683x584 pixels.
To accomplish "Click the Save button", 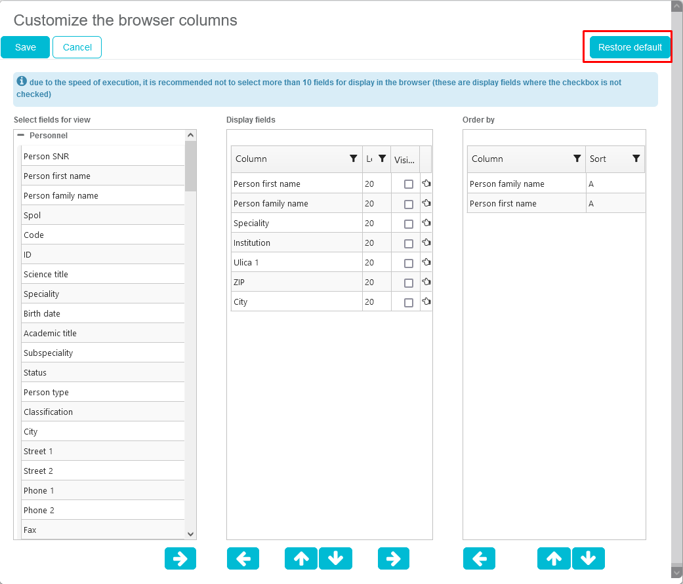I will pyautogui.click(x=26, y=47).
